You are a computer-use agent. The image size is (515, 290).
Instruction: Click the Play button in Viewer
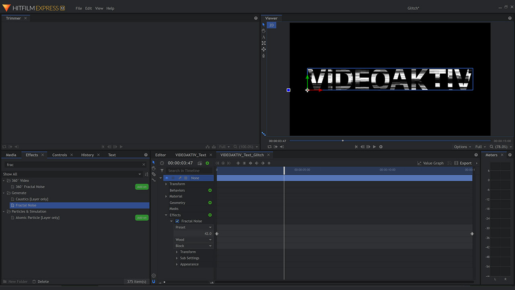(x=375, y=147)
